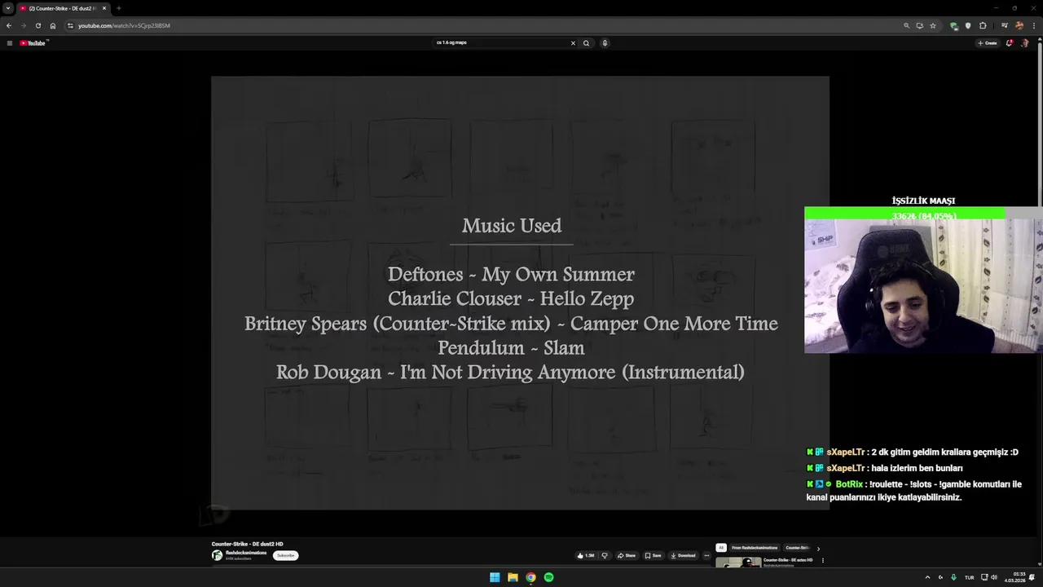Open the tab search dropdown in Chrome
The image size is (1043, 587).
[x=8, y=8]
